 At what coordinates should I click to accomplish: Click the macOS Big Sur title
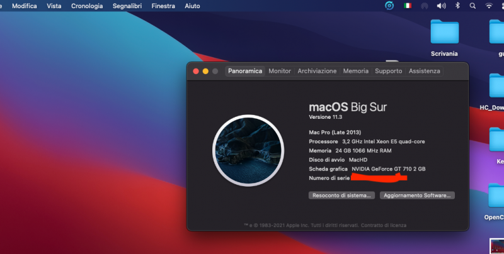coord(348,107)
